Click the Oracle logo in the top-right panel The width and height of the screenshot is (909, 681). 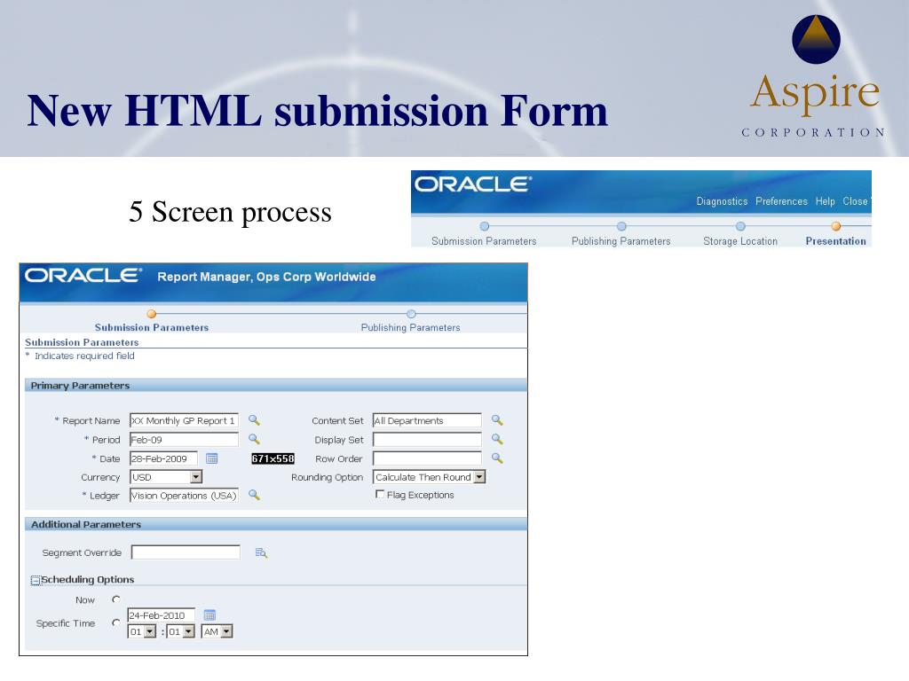472,184
